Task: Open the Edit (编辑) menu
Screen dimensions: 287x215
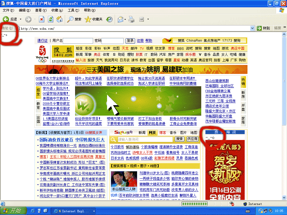Action: pyautogui.click(x=25, y=10)
